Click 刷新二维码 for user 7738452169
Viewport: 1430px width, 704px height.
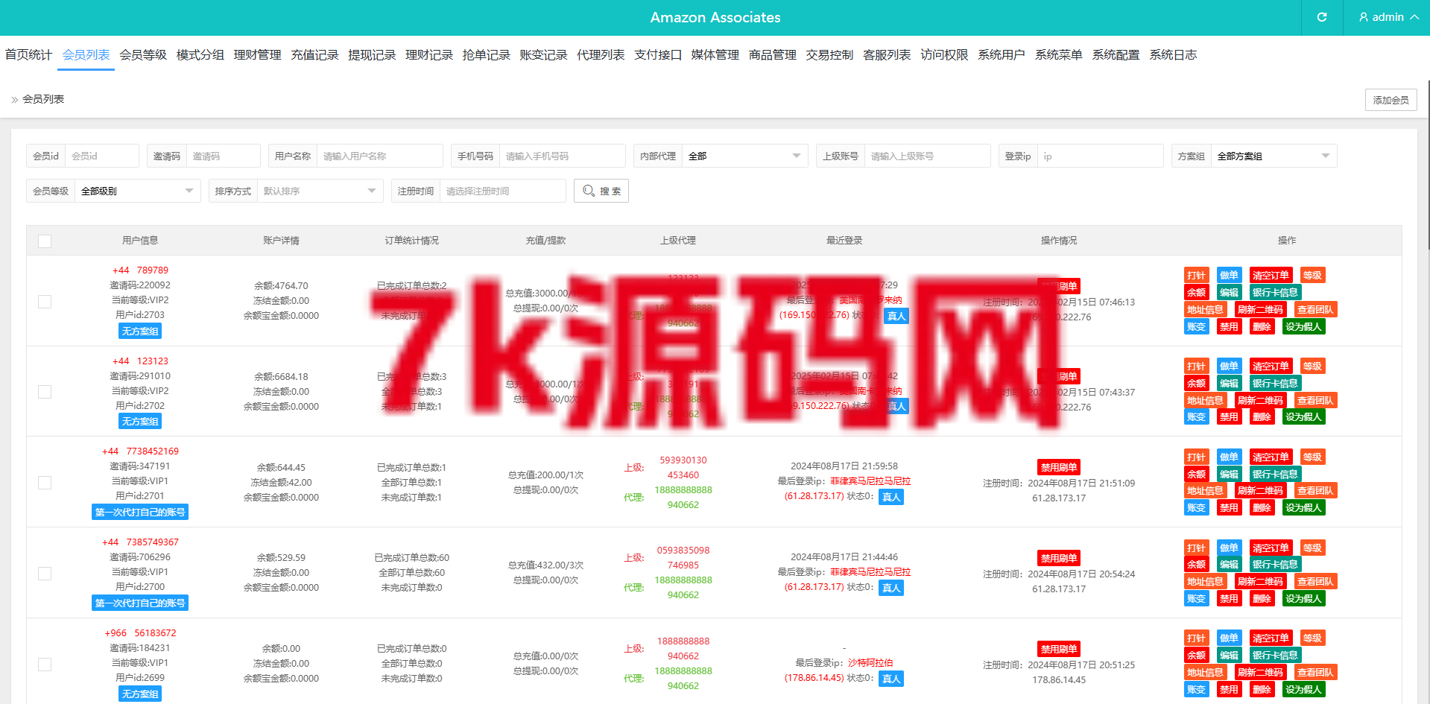click(1260, 490)
